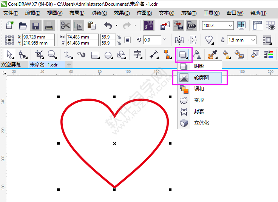Click the Paste clipboard icon

click(x=91, y=26)
